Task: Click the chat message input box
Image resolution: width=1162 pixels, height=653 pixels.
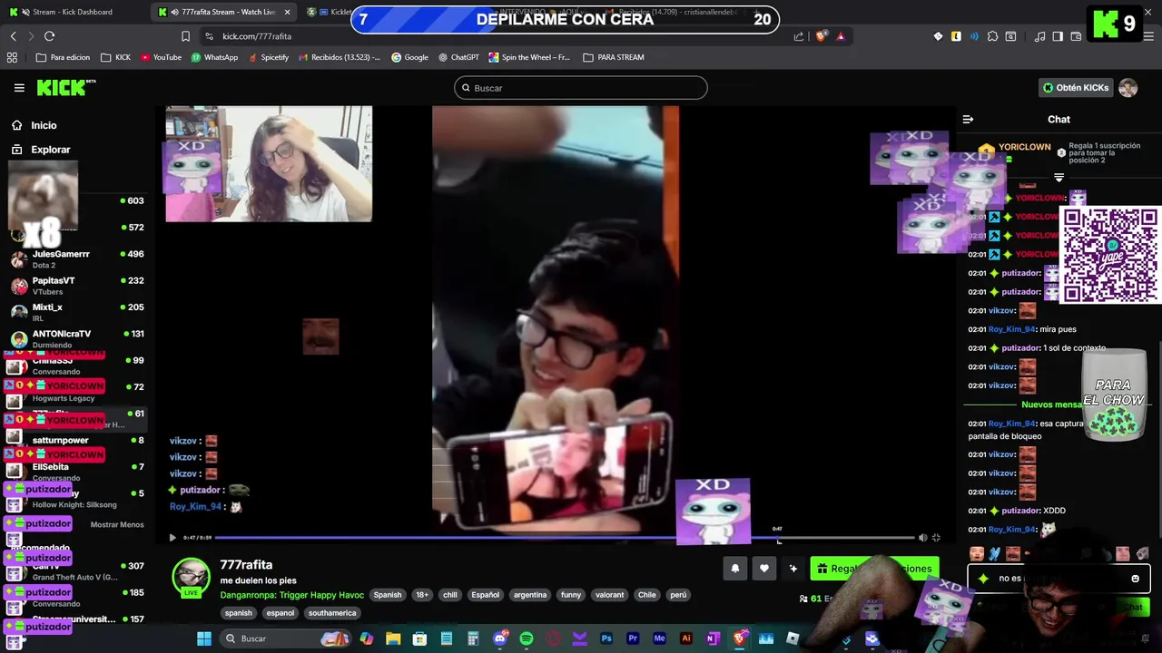Action: pos(1058,579)
